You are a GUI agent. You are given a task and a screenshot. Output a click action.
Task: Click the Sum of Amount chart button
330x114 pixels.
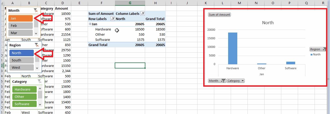(x=219, y=15)
